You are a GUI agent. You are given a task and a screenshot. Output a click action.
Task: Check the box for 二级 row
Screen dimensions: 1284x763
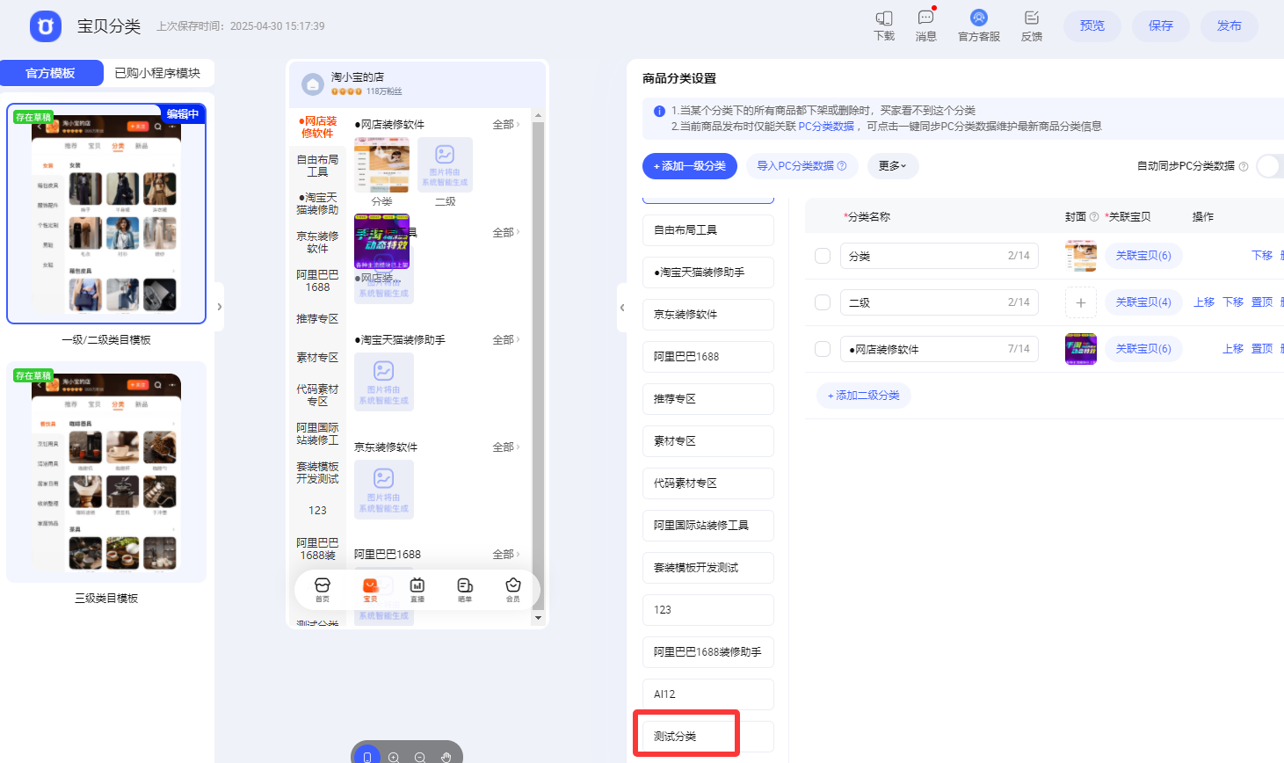(823, 302)
